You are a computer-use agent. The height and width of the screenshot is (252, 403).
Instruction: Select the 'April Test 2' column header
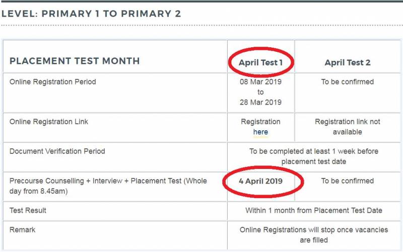348,63
